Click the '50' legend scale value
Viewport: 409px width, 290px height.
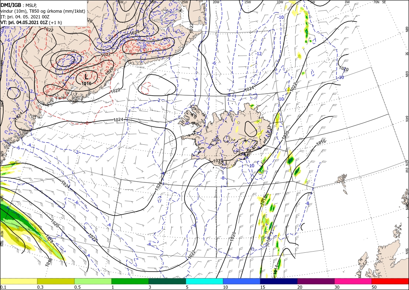(x=374, y=287)
